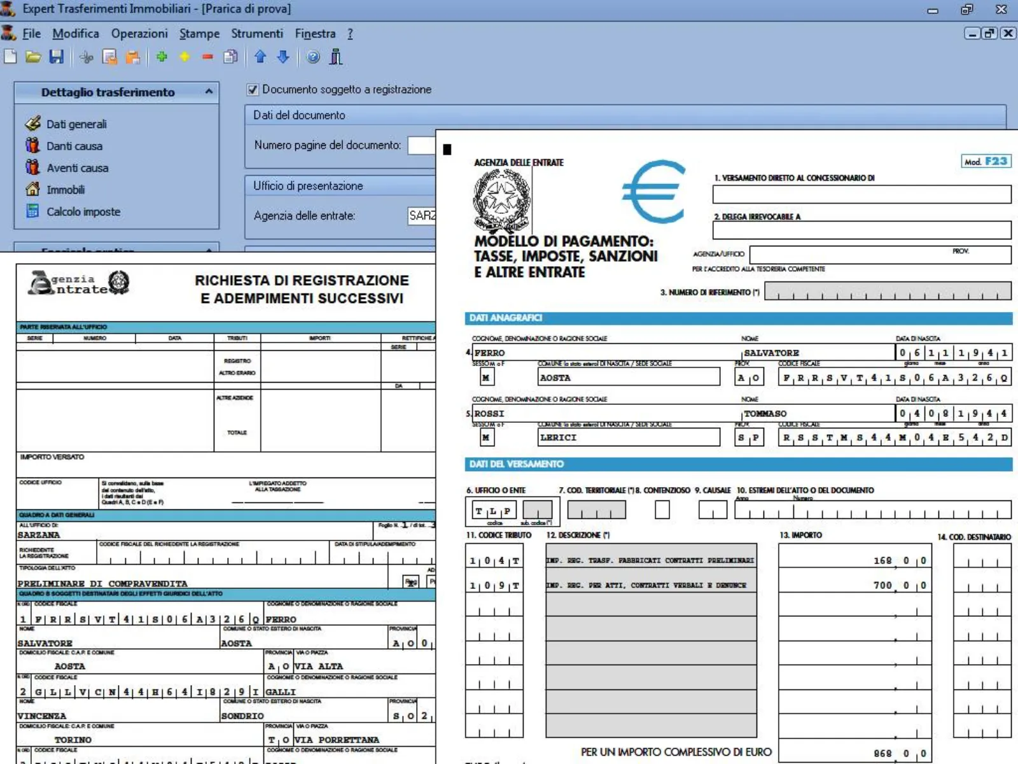Collapse the Dettaglio trasferimento panel
Viewport: 1018px width, 764px height.
point(209,92)
